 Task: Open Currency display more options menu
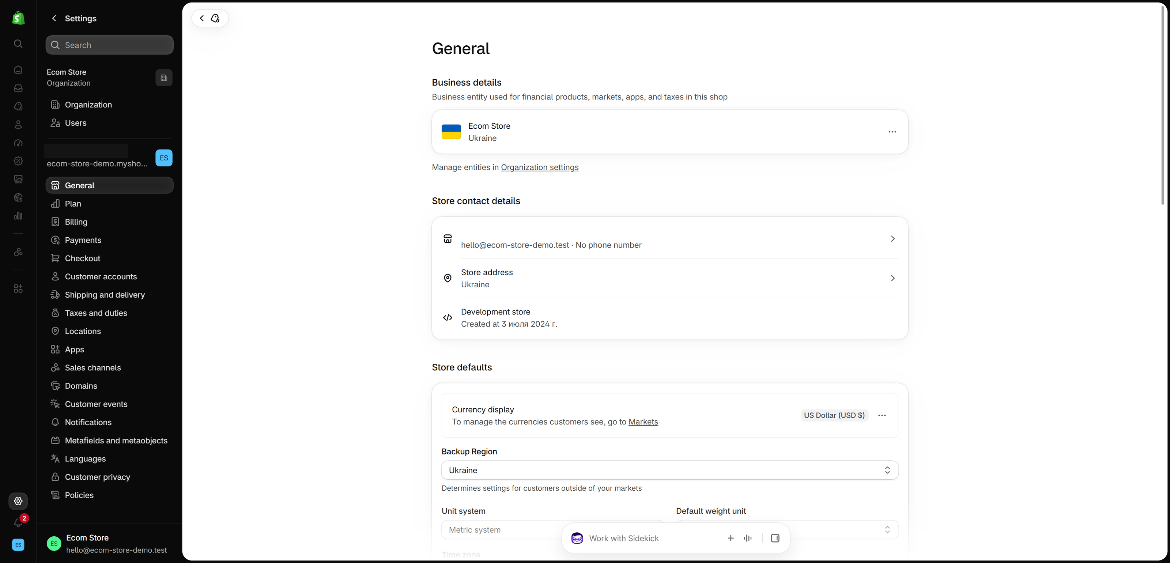pos(882,415)
